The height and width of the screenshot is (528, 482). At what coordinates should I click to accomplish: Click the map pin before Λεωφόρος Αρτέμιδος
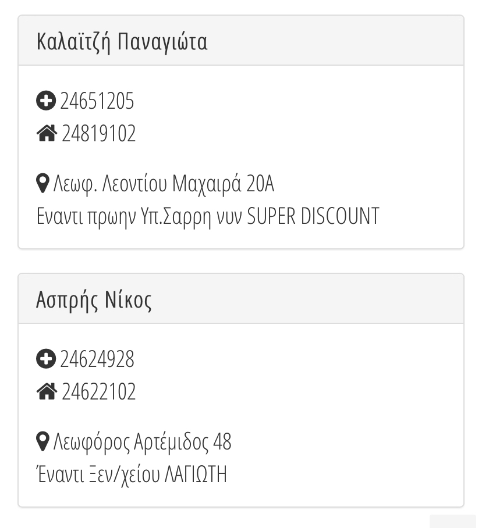[x=42, y=443]
